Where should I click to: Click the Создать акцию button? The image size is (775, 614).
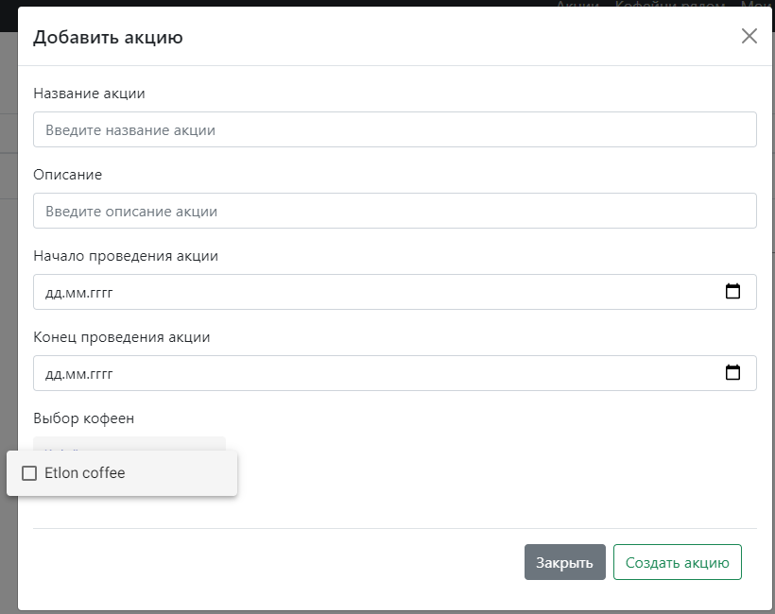coord(677,562)
